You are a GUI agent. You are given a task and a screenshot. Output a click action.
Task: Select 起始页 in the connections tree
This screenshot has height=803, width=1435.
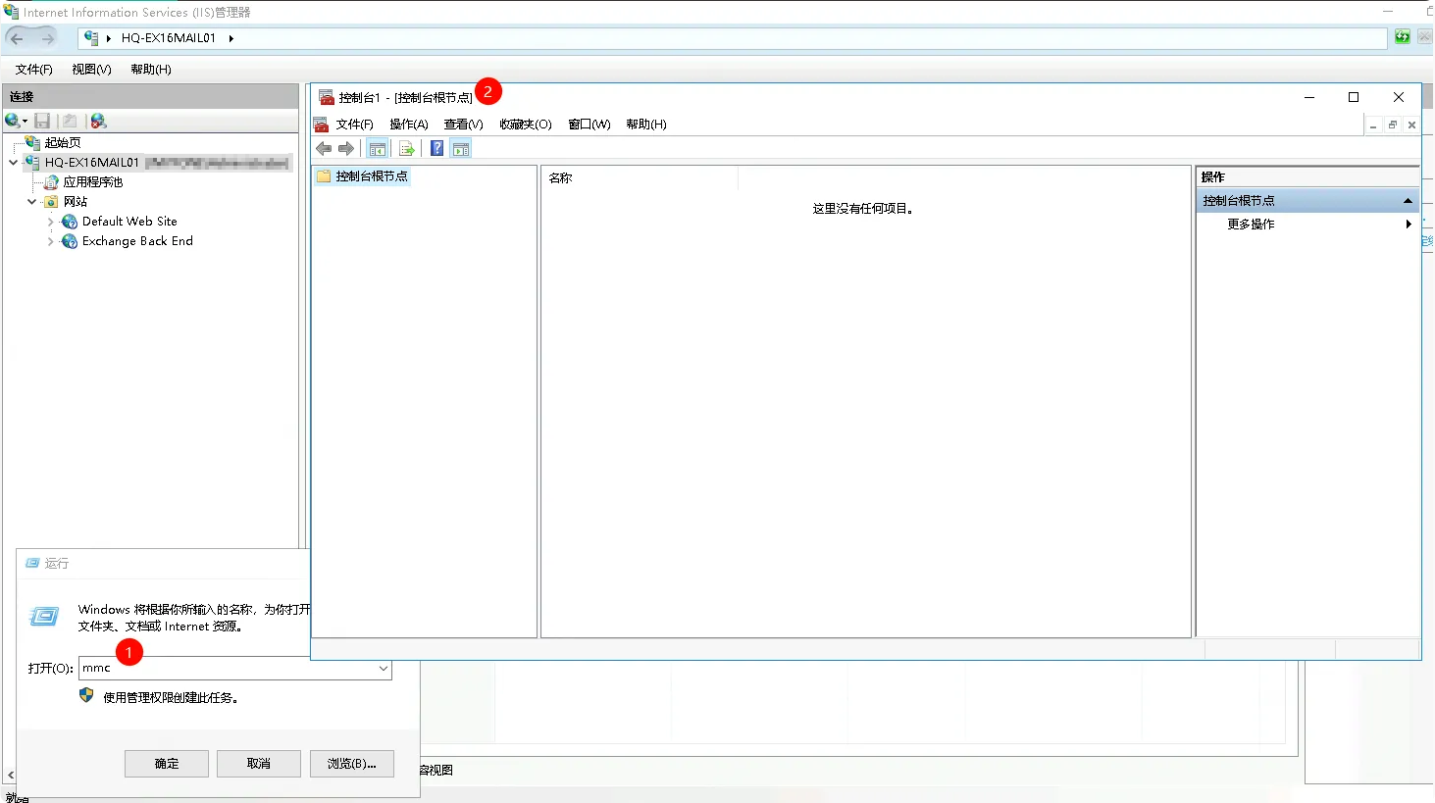click(63, 143)
